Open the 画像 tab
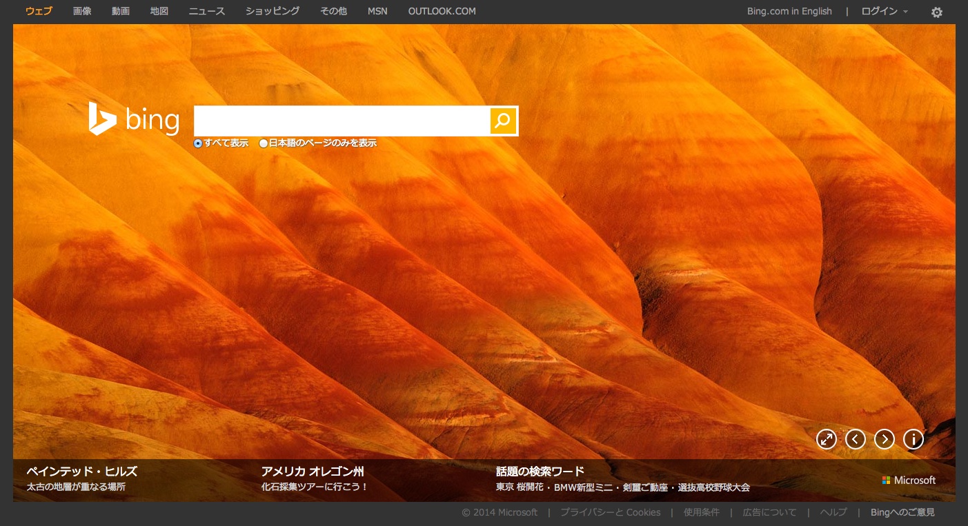The height and width of the screenshot is (526, 968). pyautogui.click(x=82, y=11)
